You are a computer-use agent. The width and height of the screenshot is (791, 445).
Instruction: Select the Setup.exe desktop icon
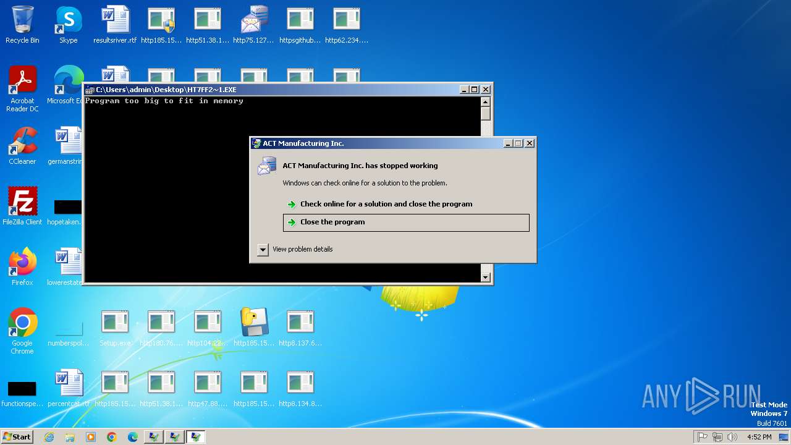[x=115, y=328]
